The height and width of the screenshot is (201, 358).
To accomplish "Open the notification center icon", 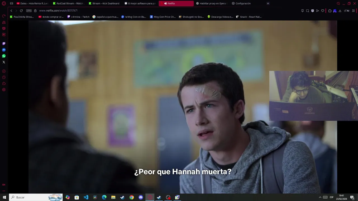I will click(352, 197).
